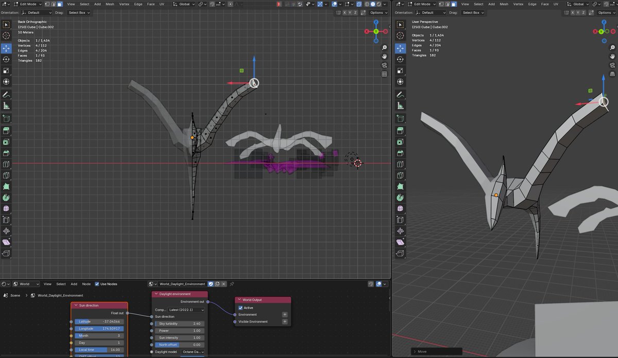Adjust the Sky turbidity slider
This screenshot has height=358, width=618.
point(180,324)
